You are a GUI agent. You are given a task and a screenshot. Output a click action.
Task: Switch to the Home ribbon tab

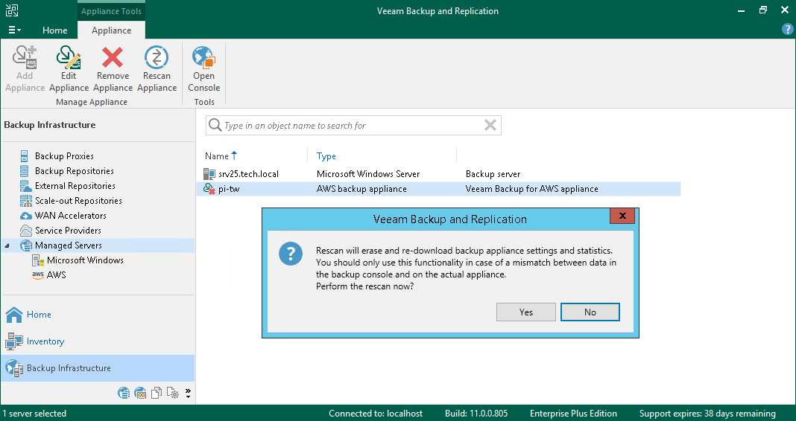pyautogui.click(x=55, y=30)
